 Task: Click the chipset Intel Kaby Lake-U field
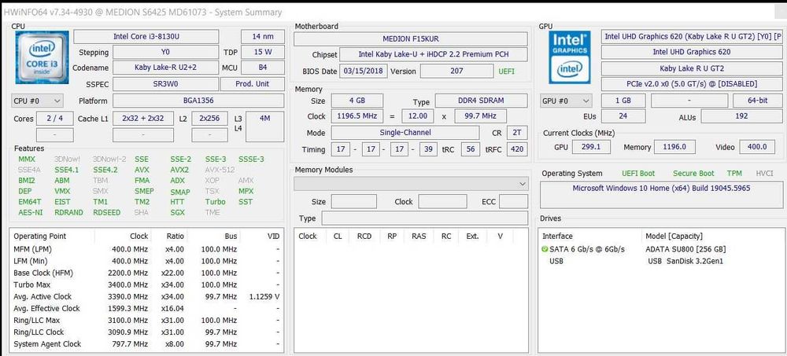[434, 55]
